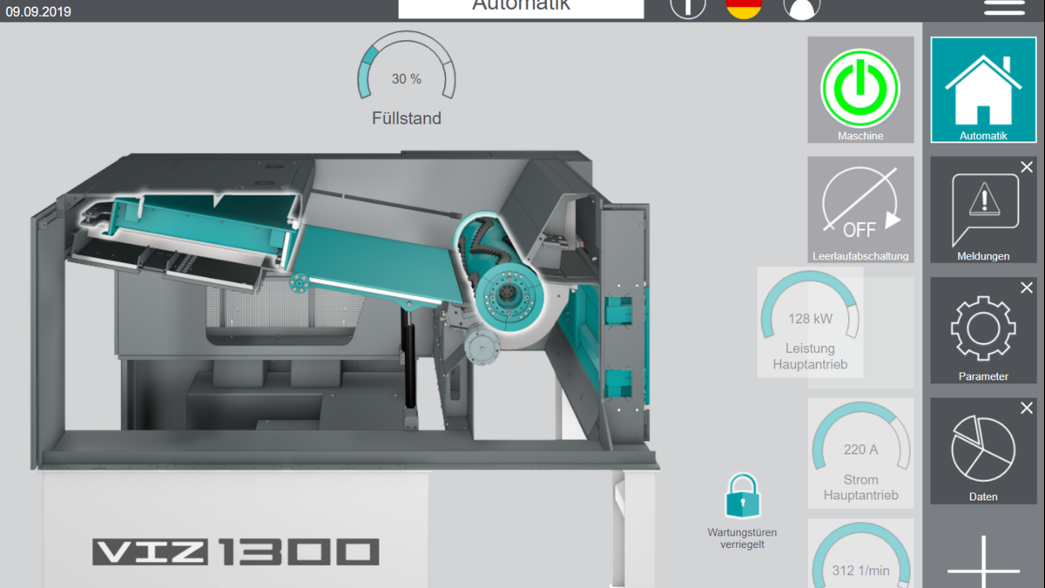Click the Wartungstüren verriegelt lock icon
The width and height of the screenshot is (1045, 588).
742,497
